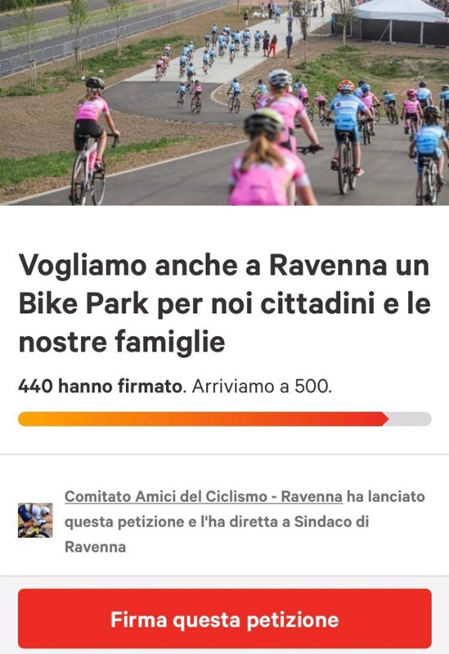Viewport: 449px width, 654px height.
Task: Select the petition title about Bike Park
Action: [x=224, y=302]
